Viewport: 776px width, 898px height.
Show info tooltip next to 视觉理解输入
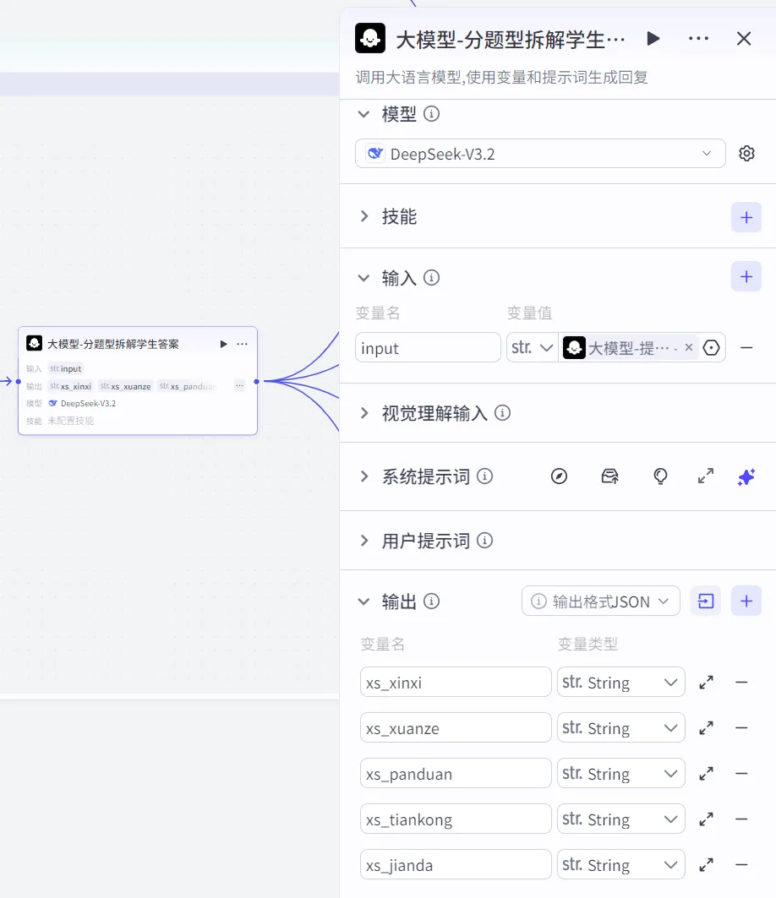pyautogui.click(x=503, y=413)
